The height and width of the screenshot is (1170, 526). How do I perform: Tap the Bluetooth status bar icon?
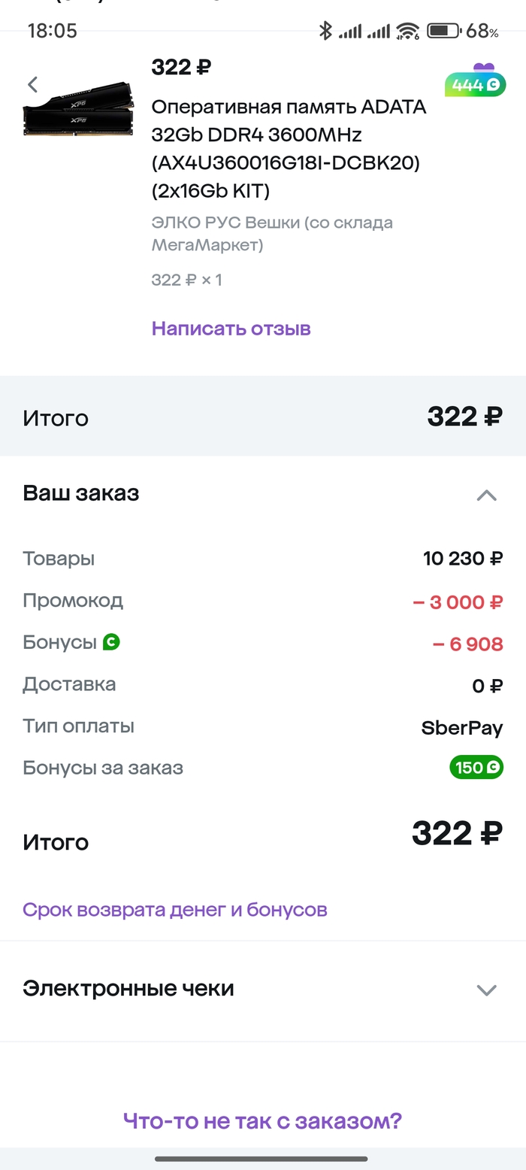click(325, 31)
